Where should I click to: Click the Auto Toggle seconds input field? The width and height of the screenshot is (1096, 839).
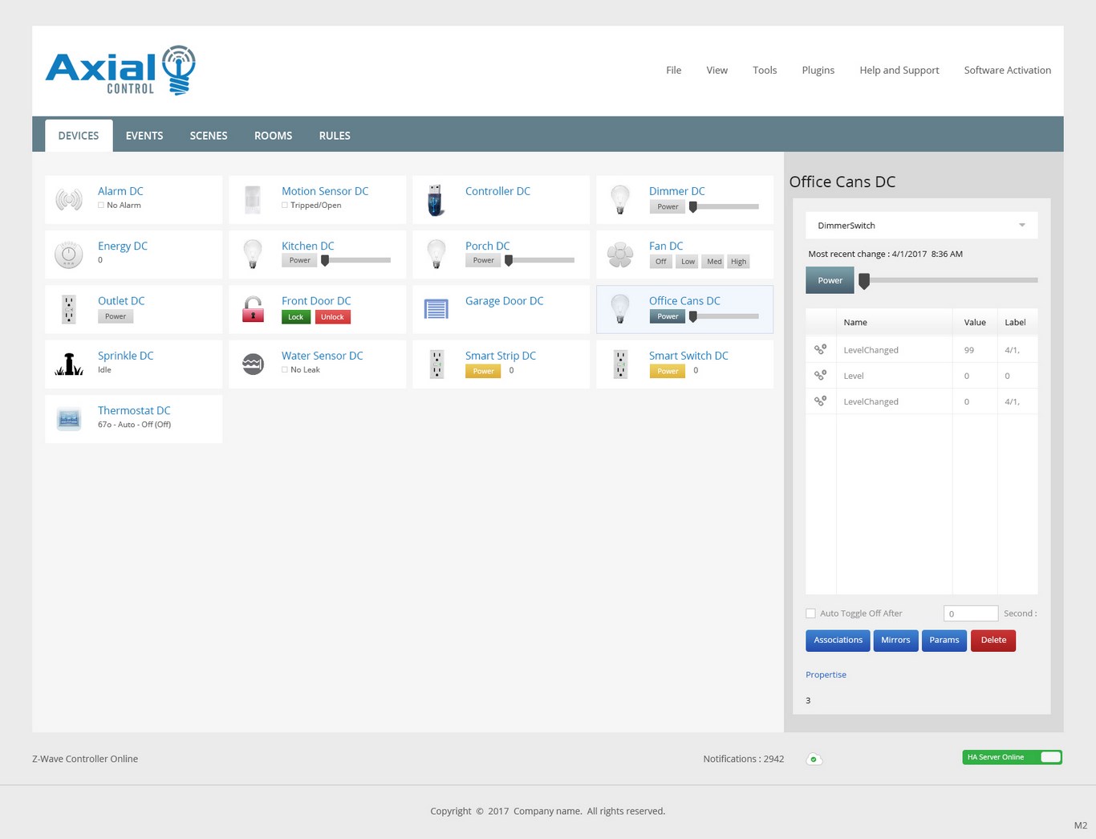tap(970, 613)
